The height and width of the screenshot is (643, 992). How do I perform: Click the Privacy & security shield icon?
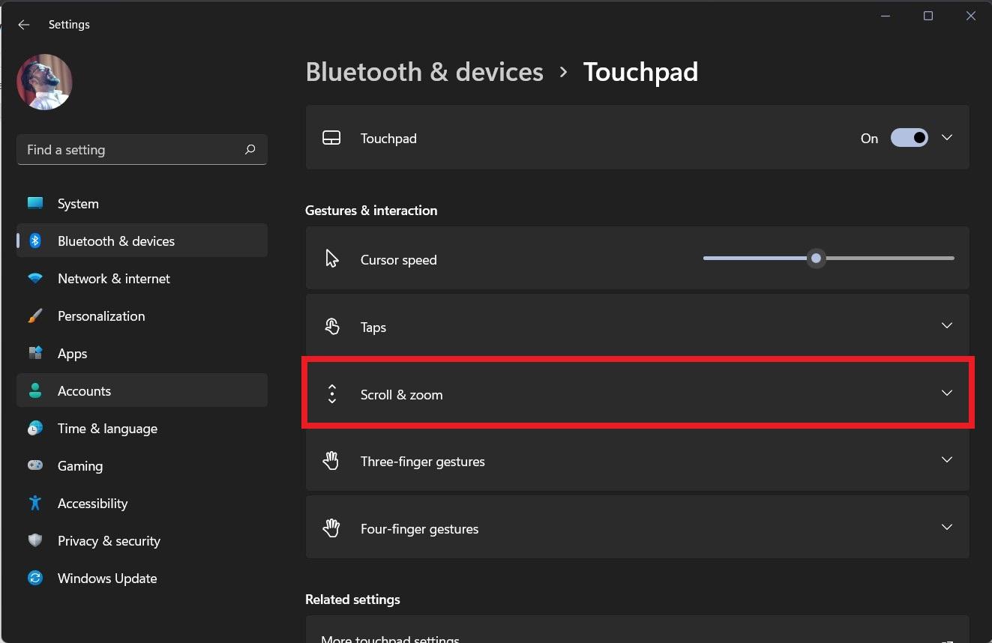(x=35, y=541)
